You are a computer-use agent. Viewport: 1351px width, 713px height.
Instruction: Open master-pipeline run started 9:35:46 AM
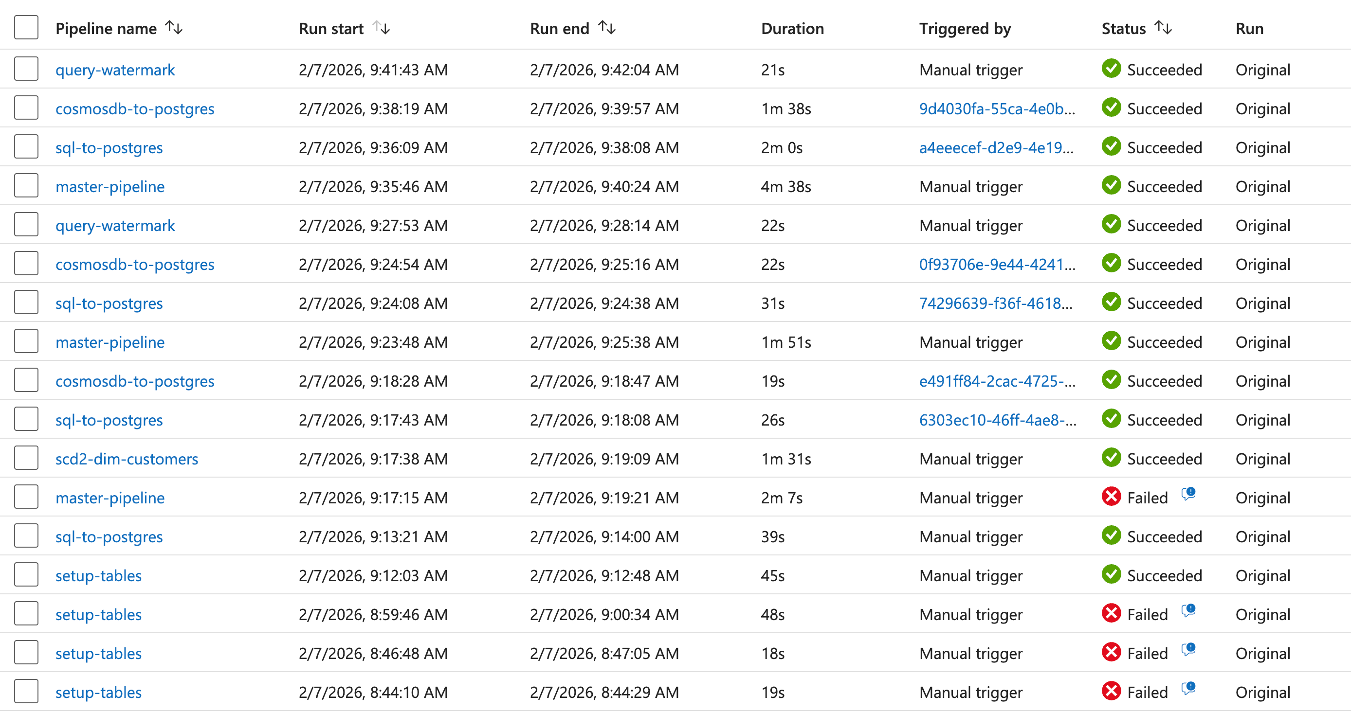(x=110, y=187)
